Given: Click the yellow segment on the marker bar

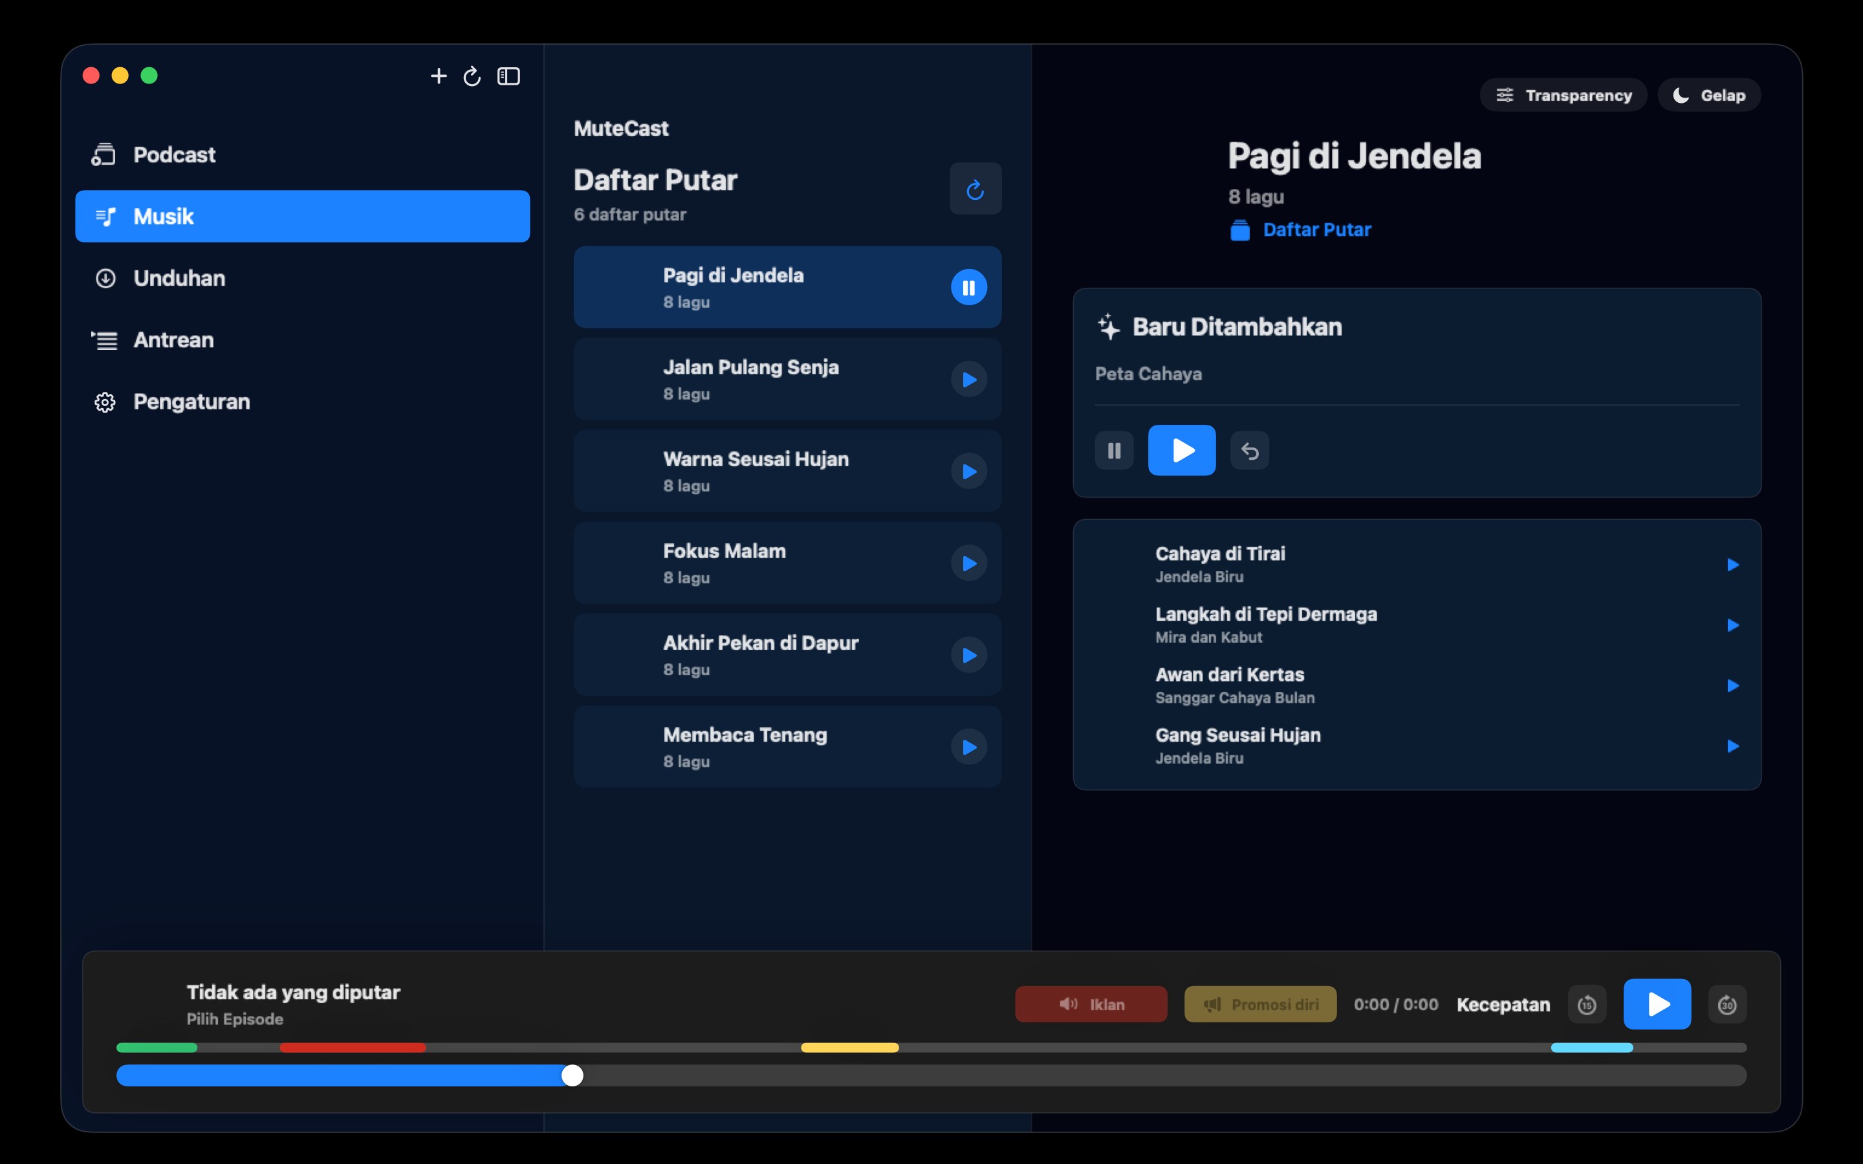Looking at the screenshot, I should point(850,1048).
